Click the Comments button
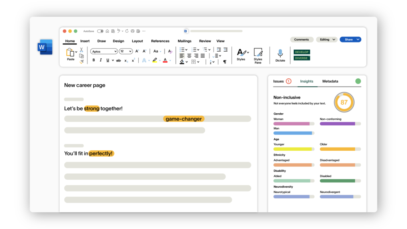The image size is (407, 229). point(301,39)
